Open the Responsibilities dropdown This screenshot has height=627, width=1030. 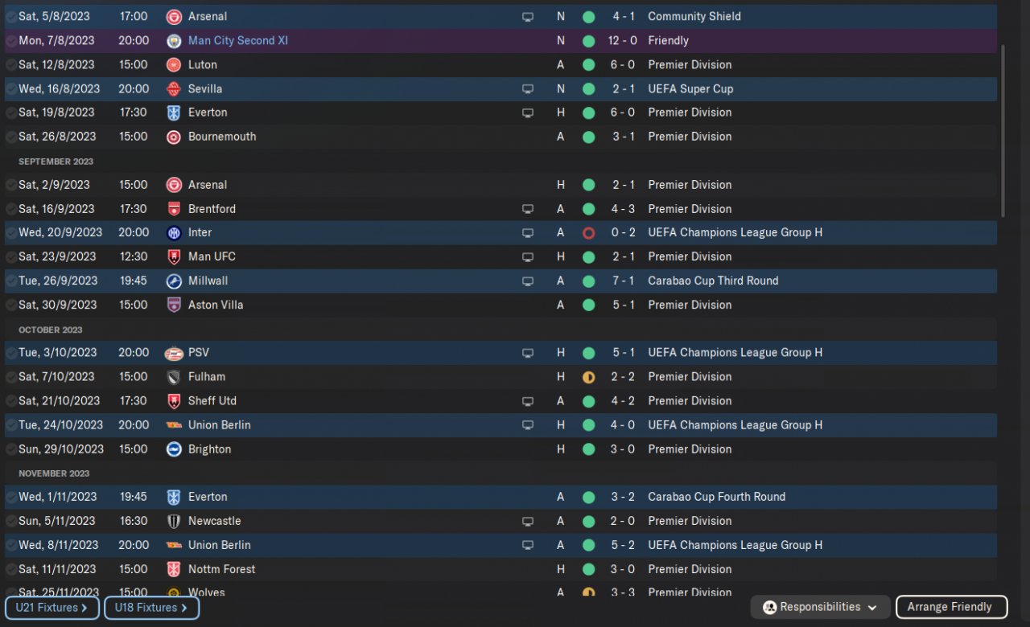point(820,607)
